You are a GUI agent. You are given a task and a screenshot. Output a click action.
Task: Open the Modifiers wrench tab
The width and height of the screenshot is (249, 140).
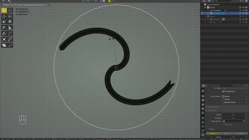pyautogui.click(x=203, y=122)
